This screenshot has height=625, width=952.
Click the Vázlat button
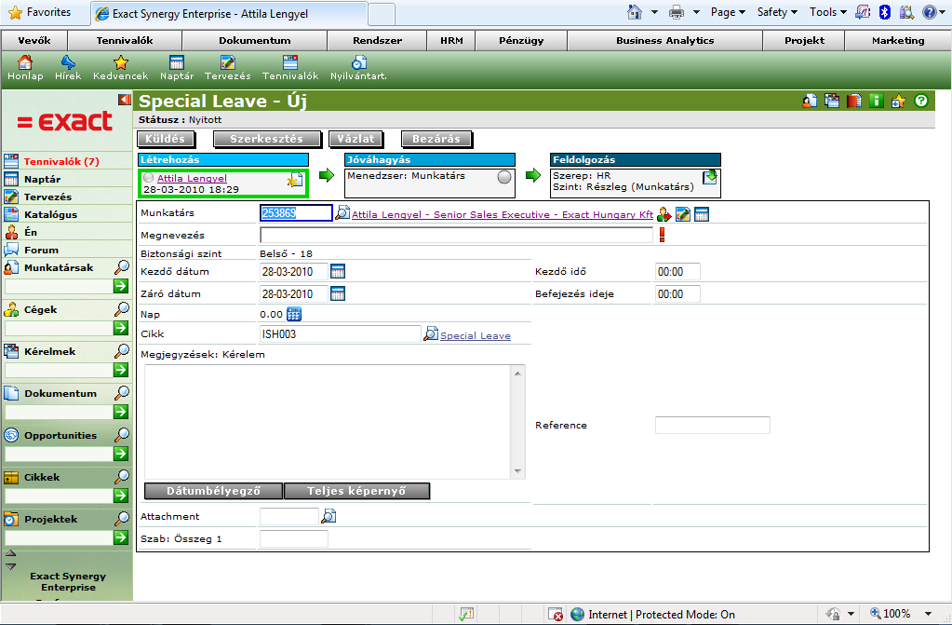(356, 139)
